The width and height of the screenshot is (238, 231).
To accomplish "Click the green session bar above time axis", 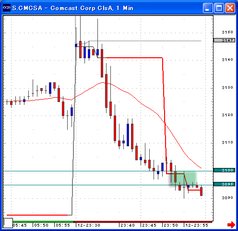I will [x=43, y=222].
